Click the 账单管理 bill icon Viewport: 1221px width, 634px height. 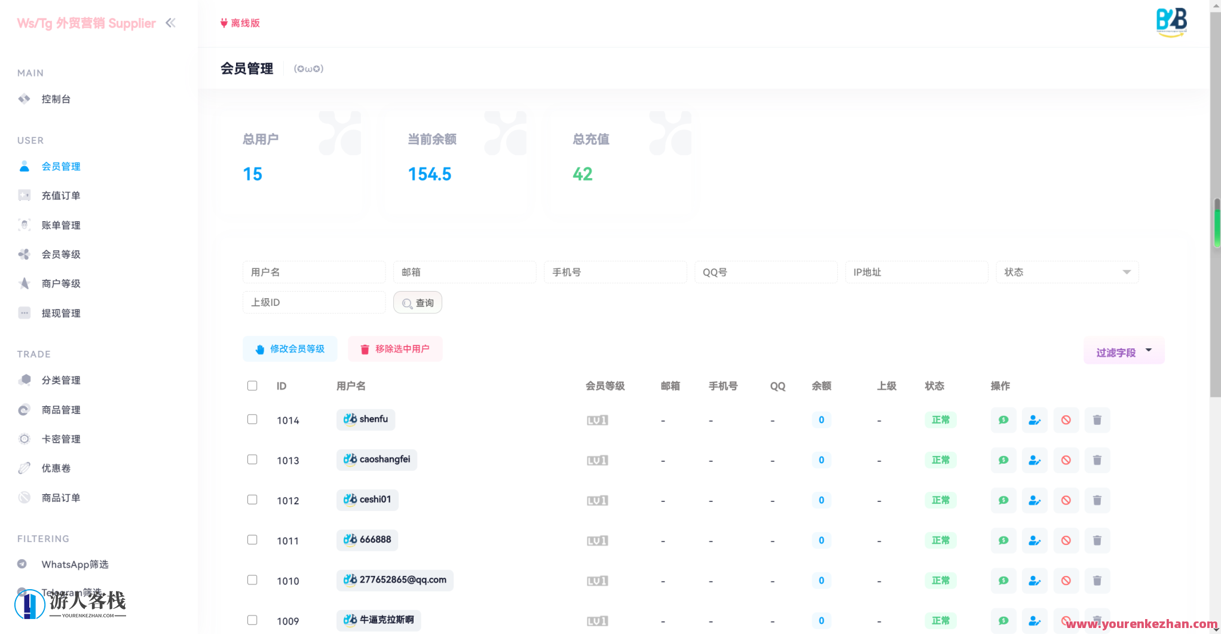pos(25,225)
